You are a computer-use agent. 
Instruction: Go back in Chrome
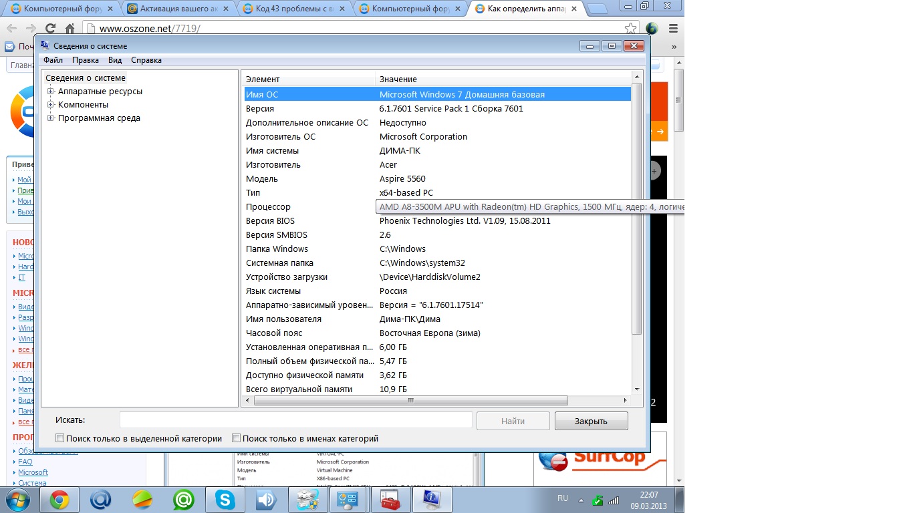[x=12, y=29]
